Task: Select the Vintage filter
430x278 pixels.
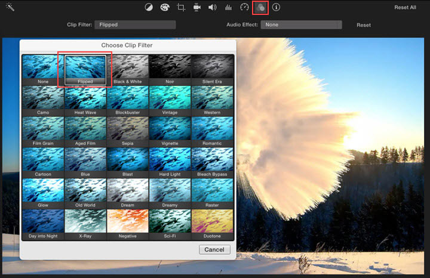Action: [x=170, y=101]
